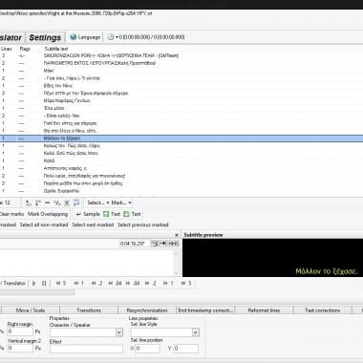363x363 pixels.
Task: Click the Language globe button
Action: tap(85, 37)
